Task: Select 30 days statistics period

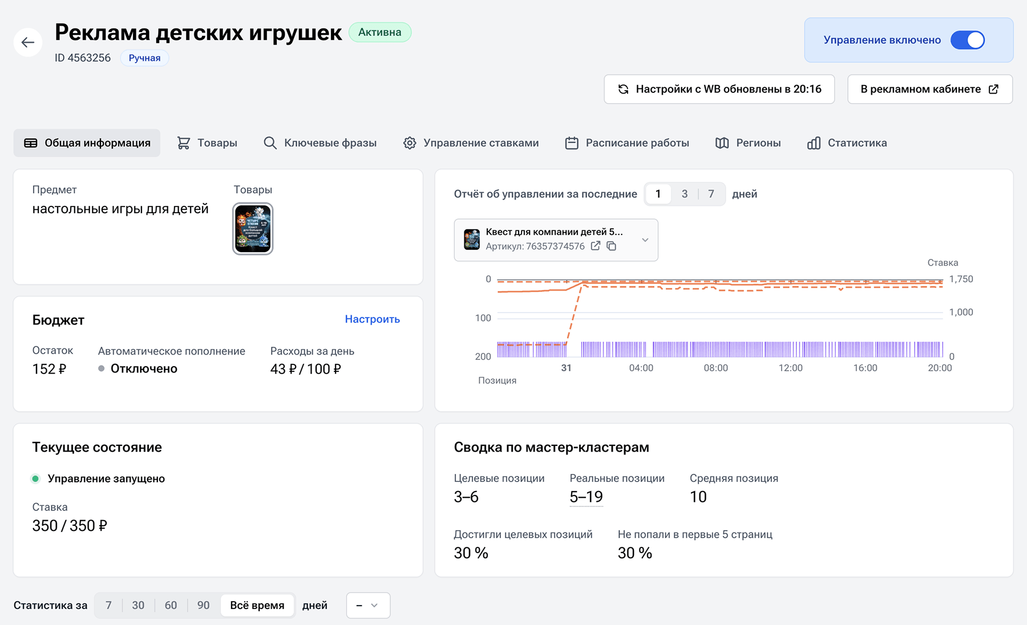Action: tap(138, 605)
